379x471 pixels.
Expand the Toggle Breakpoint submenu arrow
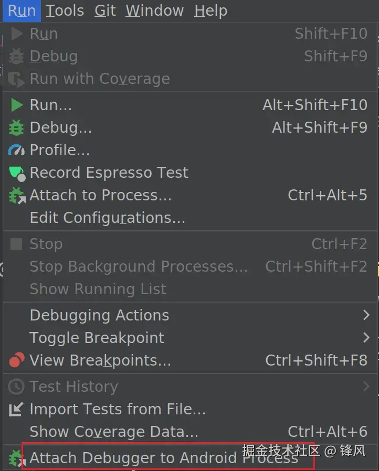[366, 338]
